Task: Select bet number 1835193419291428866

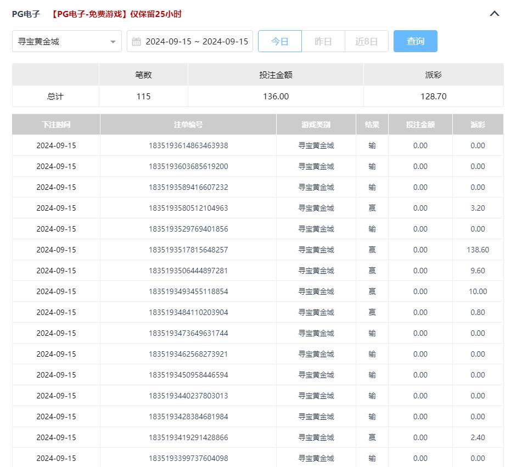Action: click(188, 437)
